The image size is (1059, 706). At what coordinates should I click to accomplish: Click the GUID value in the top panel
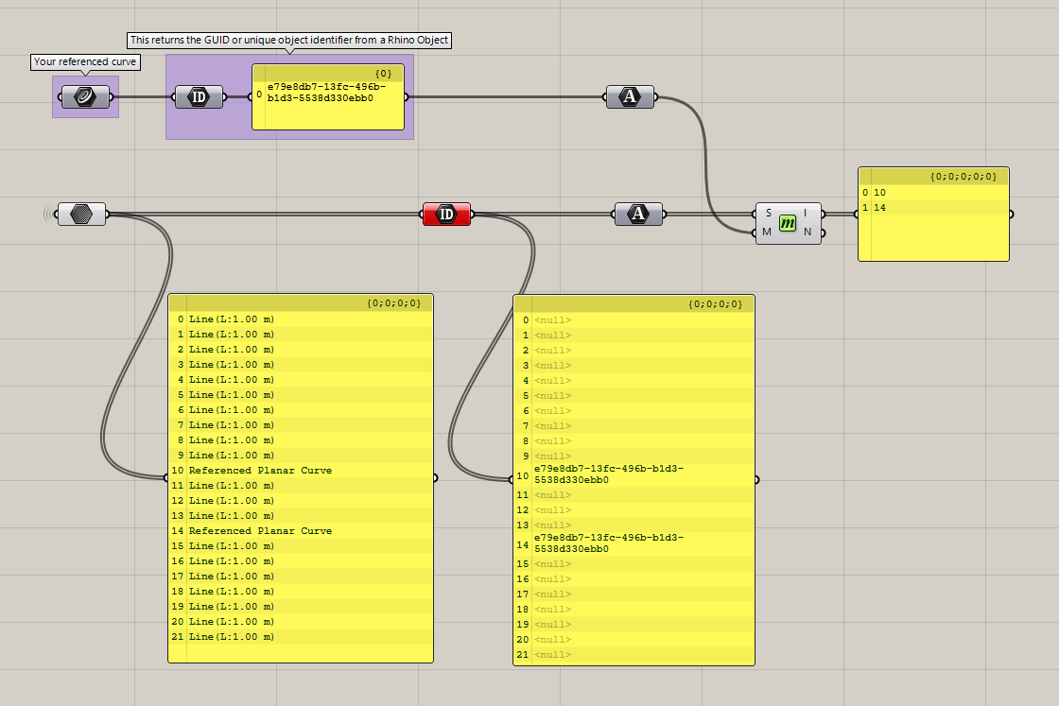tap(326, 93)
